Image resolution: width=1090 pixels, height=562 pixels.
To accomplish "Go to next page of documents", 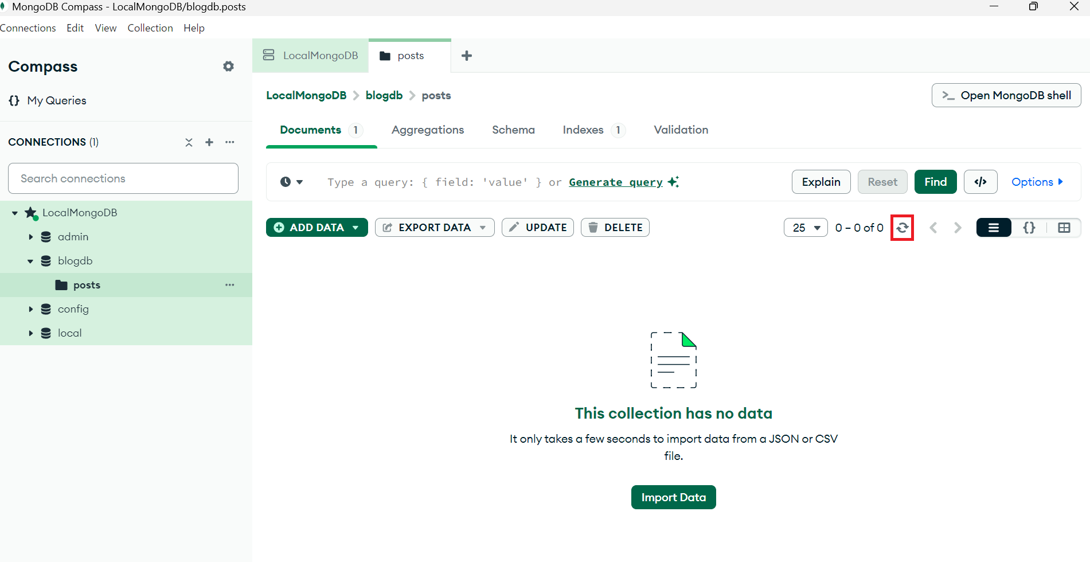I will click(958, 228).
